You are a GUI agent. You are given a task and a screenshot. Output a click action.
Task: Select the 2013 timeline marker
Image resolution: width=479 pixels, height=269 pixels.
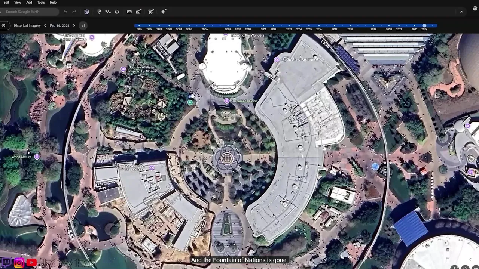[289, 26]
